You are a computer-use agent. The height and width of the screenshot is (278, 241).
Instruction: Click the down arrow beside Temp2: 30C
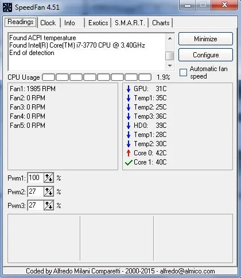point(129,144)
